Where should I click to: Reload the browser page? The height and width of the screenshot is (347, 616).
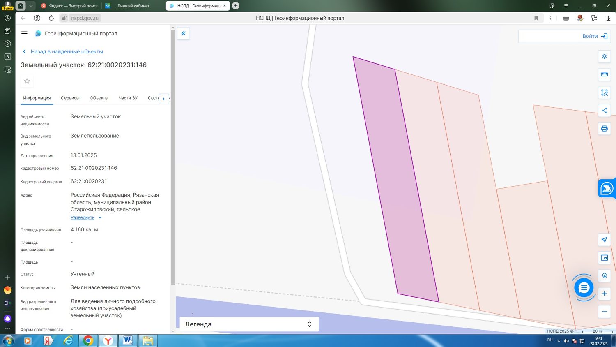click(x=51, y=18)
